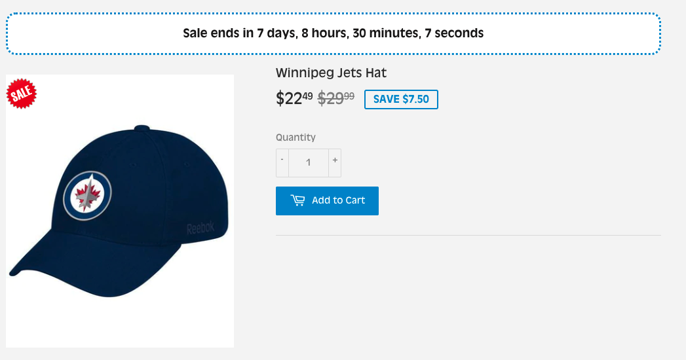Click the divider line below Add to Cart
Screen dimensions: 686x360
coord(468,236)
